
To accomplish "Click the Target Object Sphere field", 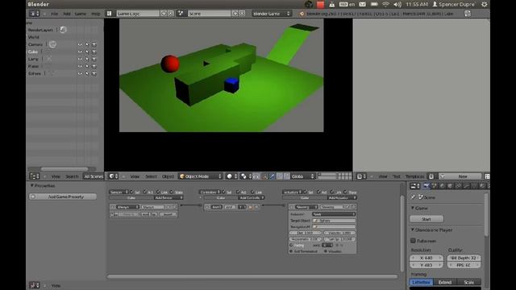I will pos(334,220).
